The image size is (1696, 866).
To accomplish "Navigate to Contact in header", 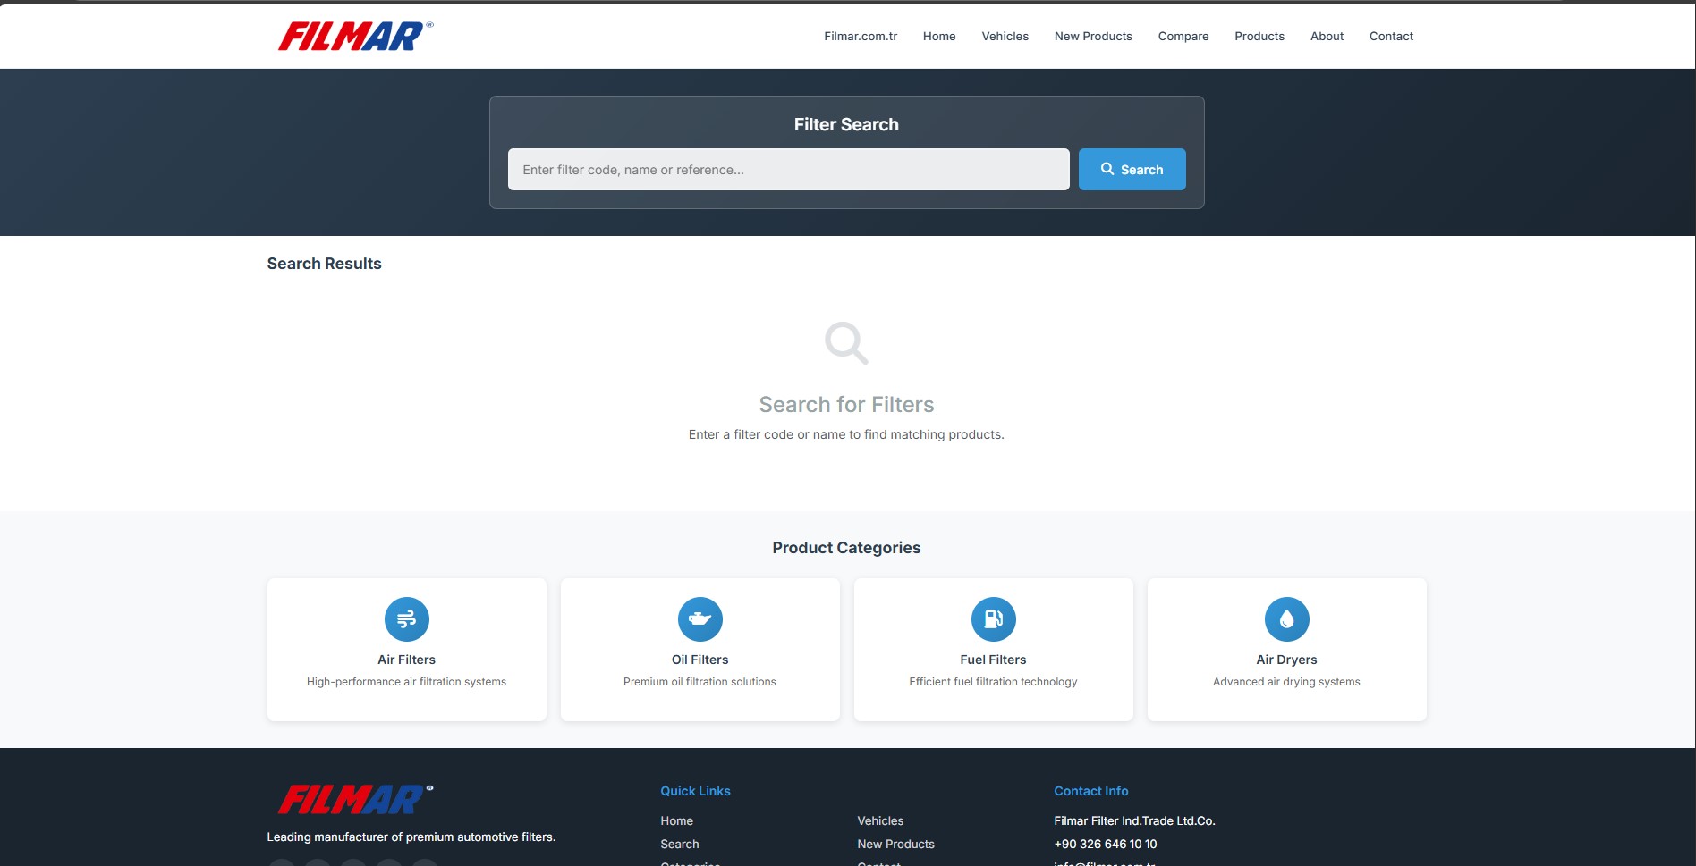I will [x=1391, y=37].
